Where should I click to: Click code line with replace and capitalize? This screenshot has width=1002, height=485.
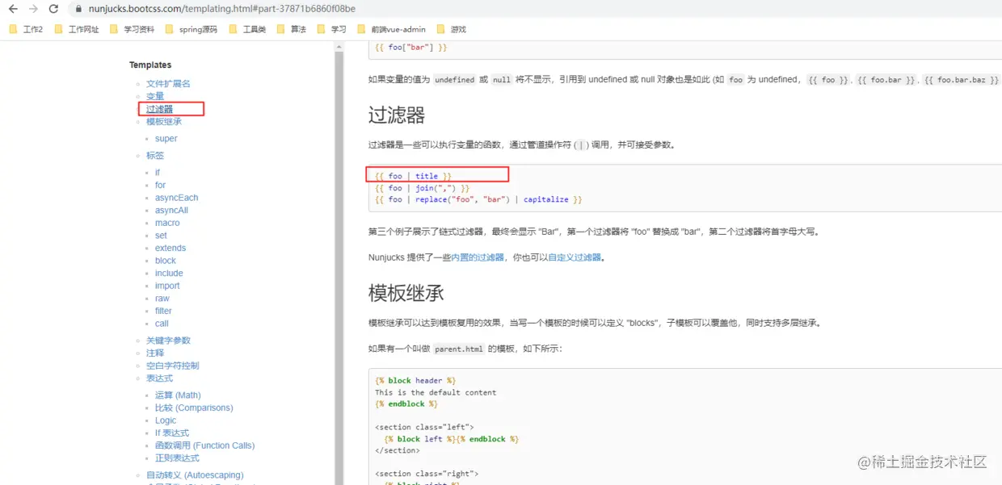[x=478, y=199]
